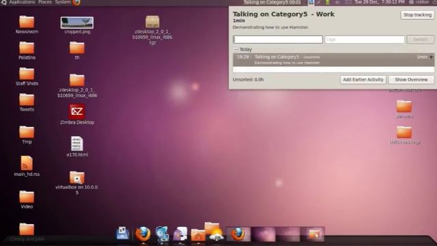The height and width of the screenshot is (246, 437).
Task: Click the edit pencil on today's activity row
Action: (431, 57)
